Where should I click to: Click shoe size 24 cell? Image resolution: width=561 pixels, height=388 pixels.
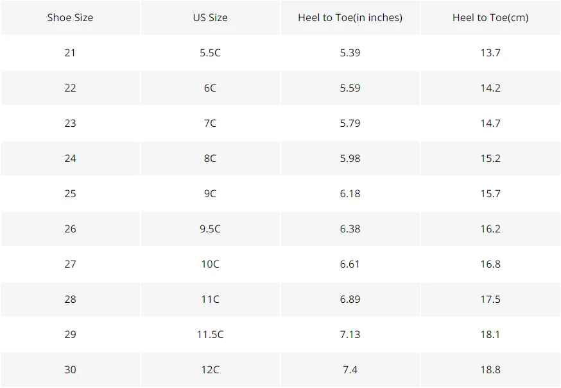[70, 159]
